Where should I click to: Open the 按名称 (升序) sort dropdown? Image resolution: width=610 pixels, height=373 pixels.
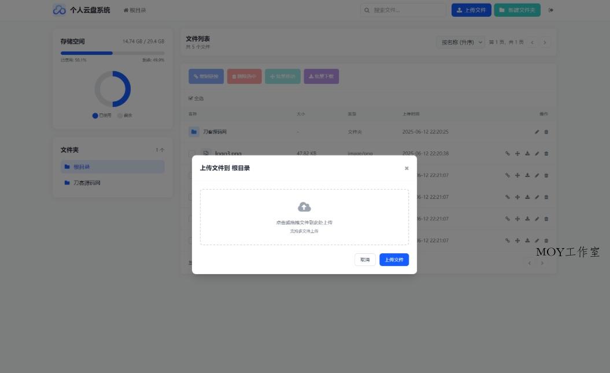pyautogui.click(x=461, y=42)
